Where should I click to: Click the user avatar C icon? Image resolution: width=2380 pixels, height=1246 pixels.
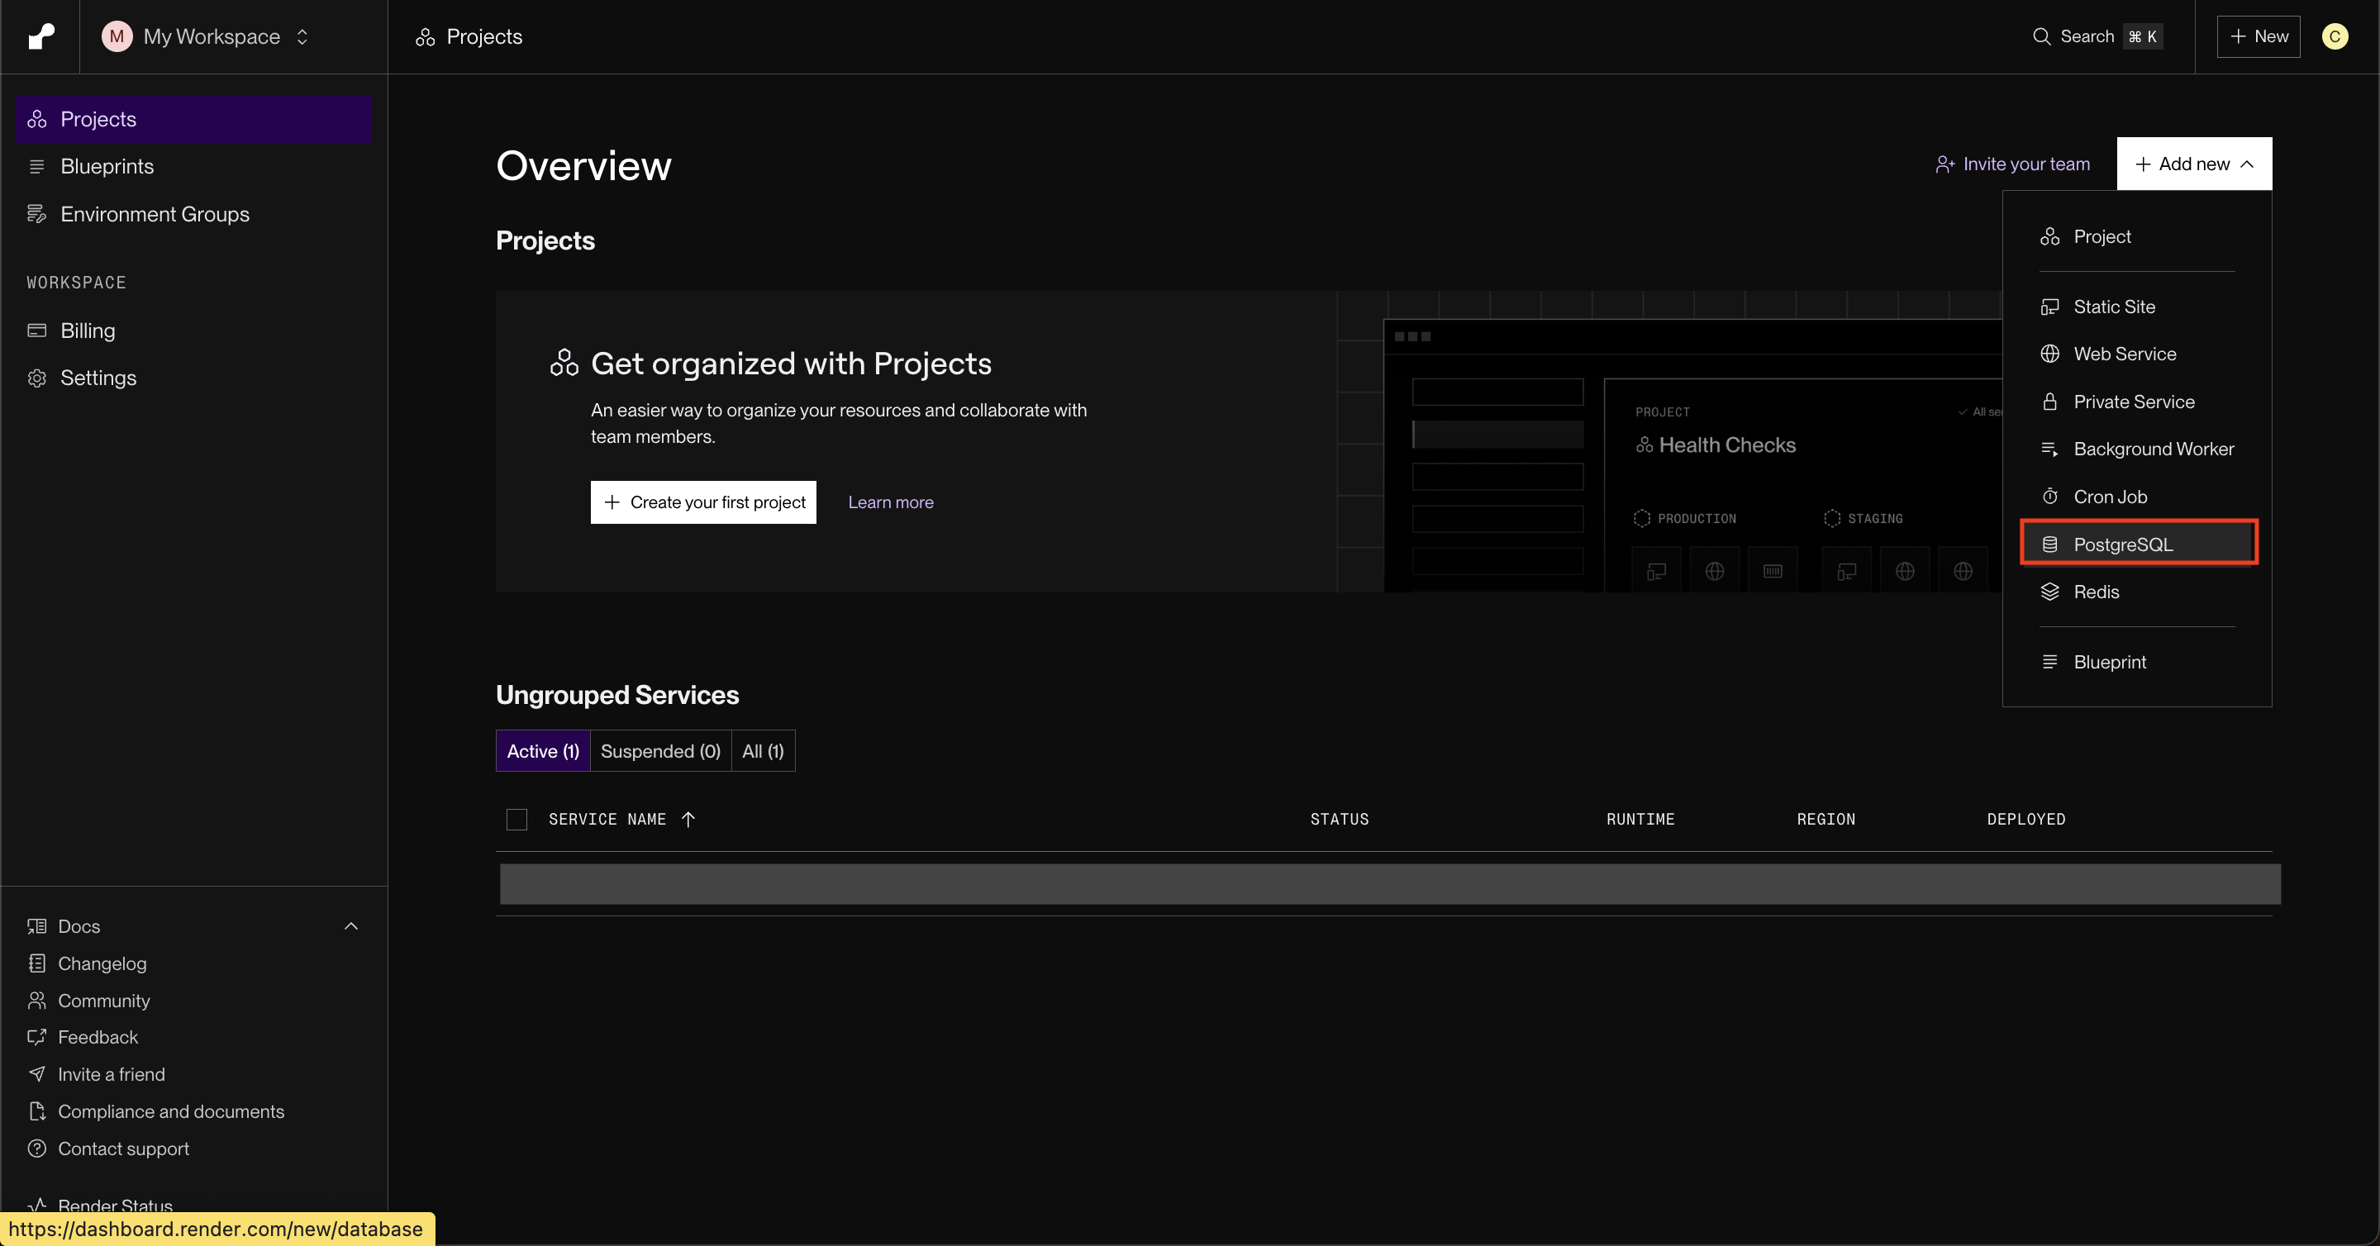[2334, 36]
